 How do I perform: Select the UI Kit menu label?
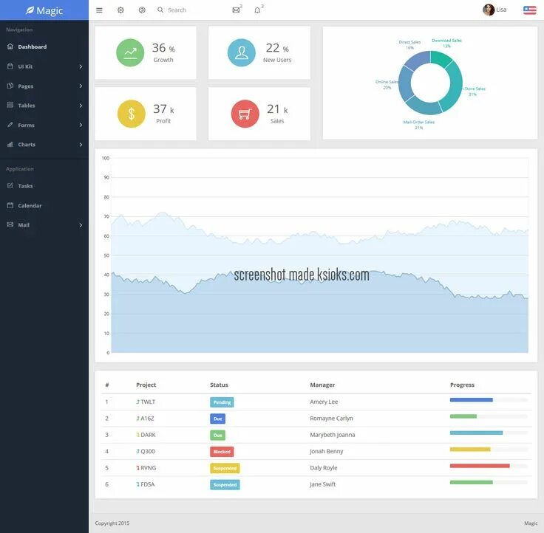[x=25, y=66]
